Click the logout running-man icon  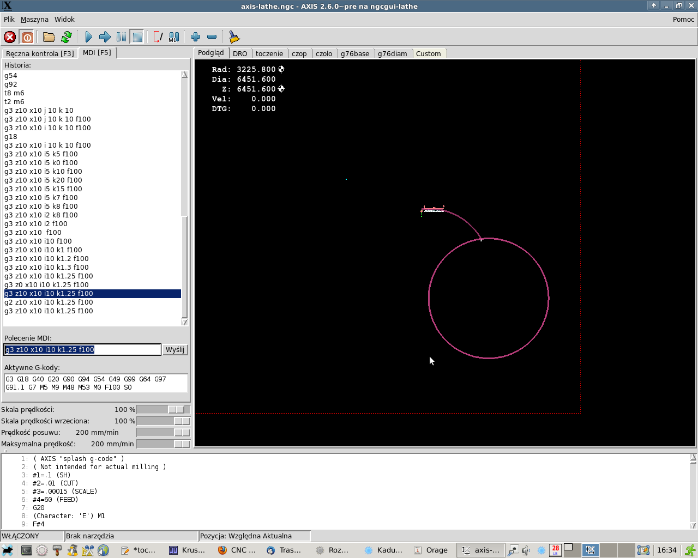click(x=690, y=550)
